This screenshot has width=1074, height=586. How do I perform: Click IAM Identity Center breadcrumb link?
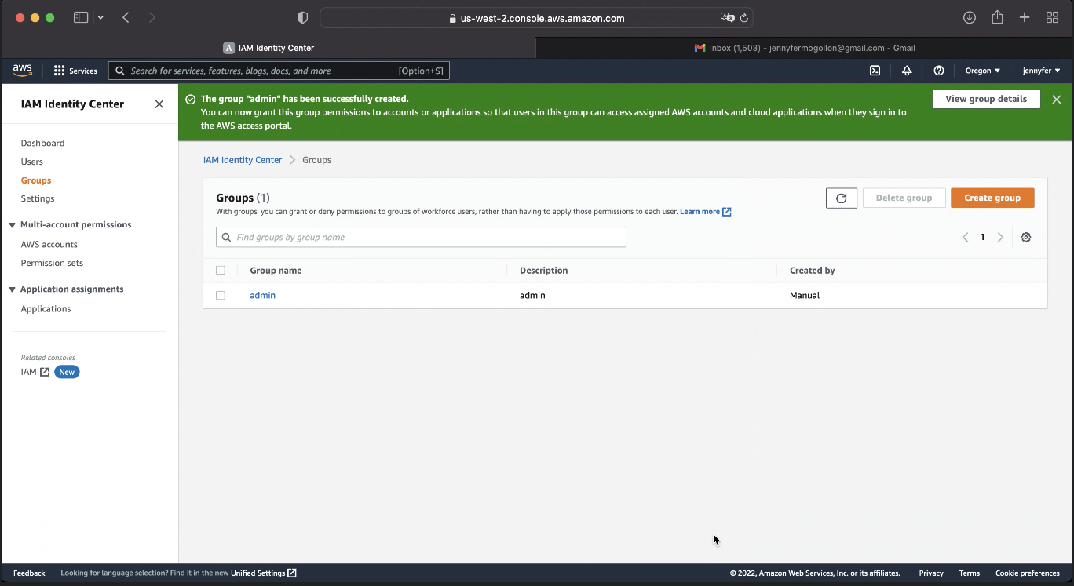point(243,160)
